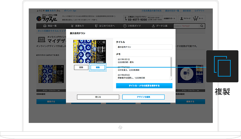
Task: Open ご注文商品の進行状況 link
Action: point(151,11)
